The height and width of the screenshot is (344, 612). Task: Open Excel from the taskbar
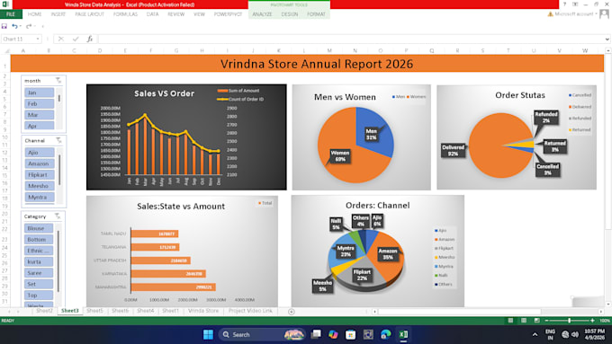click(x=403, y=335)
